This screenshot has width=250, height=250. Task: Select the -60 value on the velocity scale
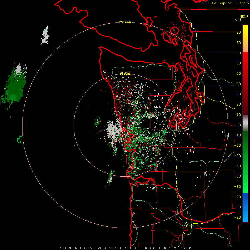(x=237, y=187)
